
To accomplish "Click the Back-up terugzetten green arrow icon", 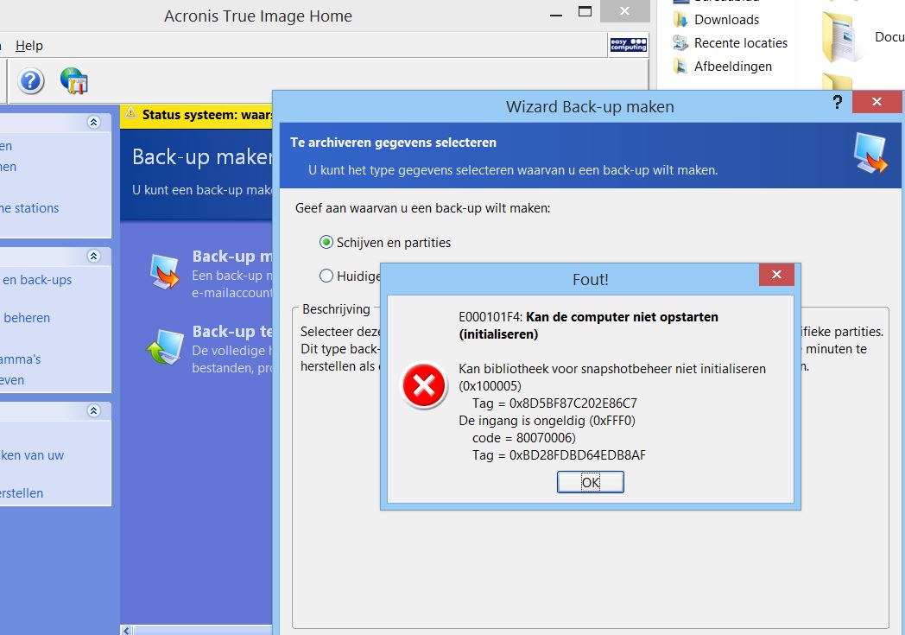I will coord(164,346).
